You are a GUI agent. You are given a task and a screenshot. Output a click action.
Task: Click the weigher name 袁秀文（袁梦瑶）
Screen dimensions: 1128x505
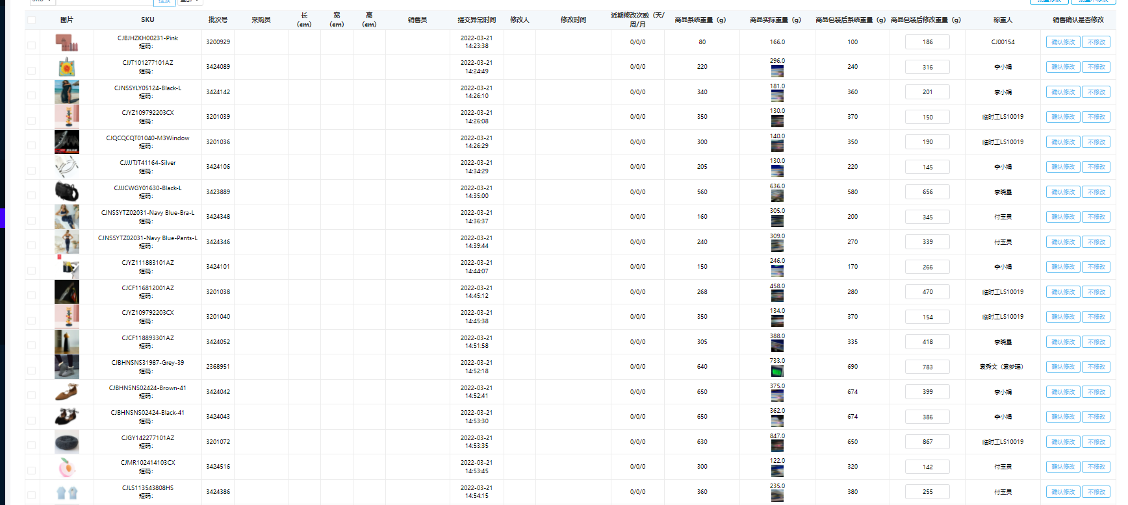coord(1001,367)
